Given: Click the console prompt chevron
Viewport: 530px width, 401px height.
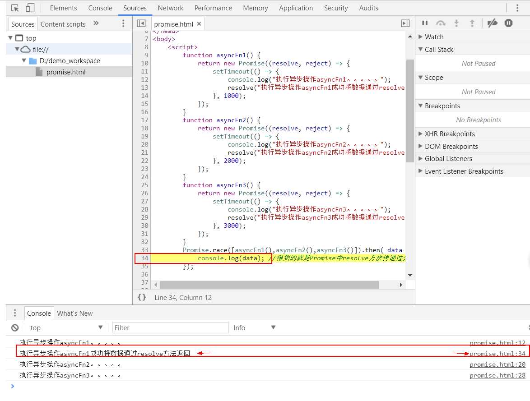Looking at the screenshot, I should click(13, 386).
